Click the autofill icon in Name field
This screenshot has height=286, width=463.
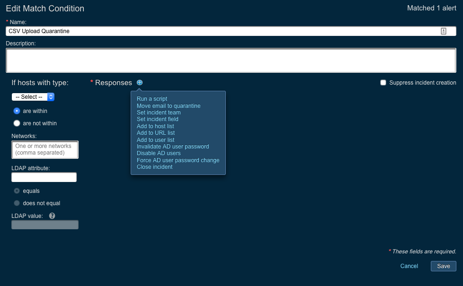click(x=444, y=31)
